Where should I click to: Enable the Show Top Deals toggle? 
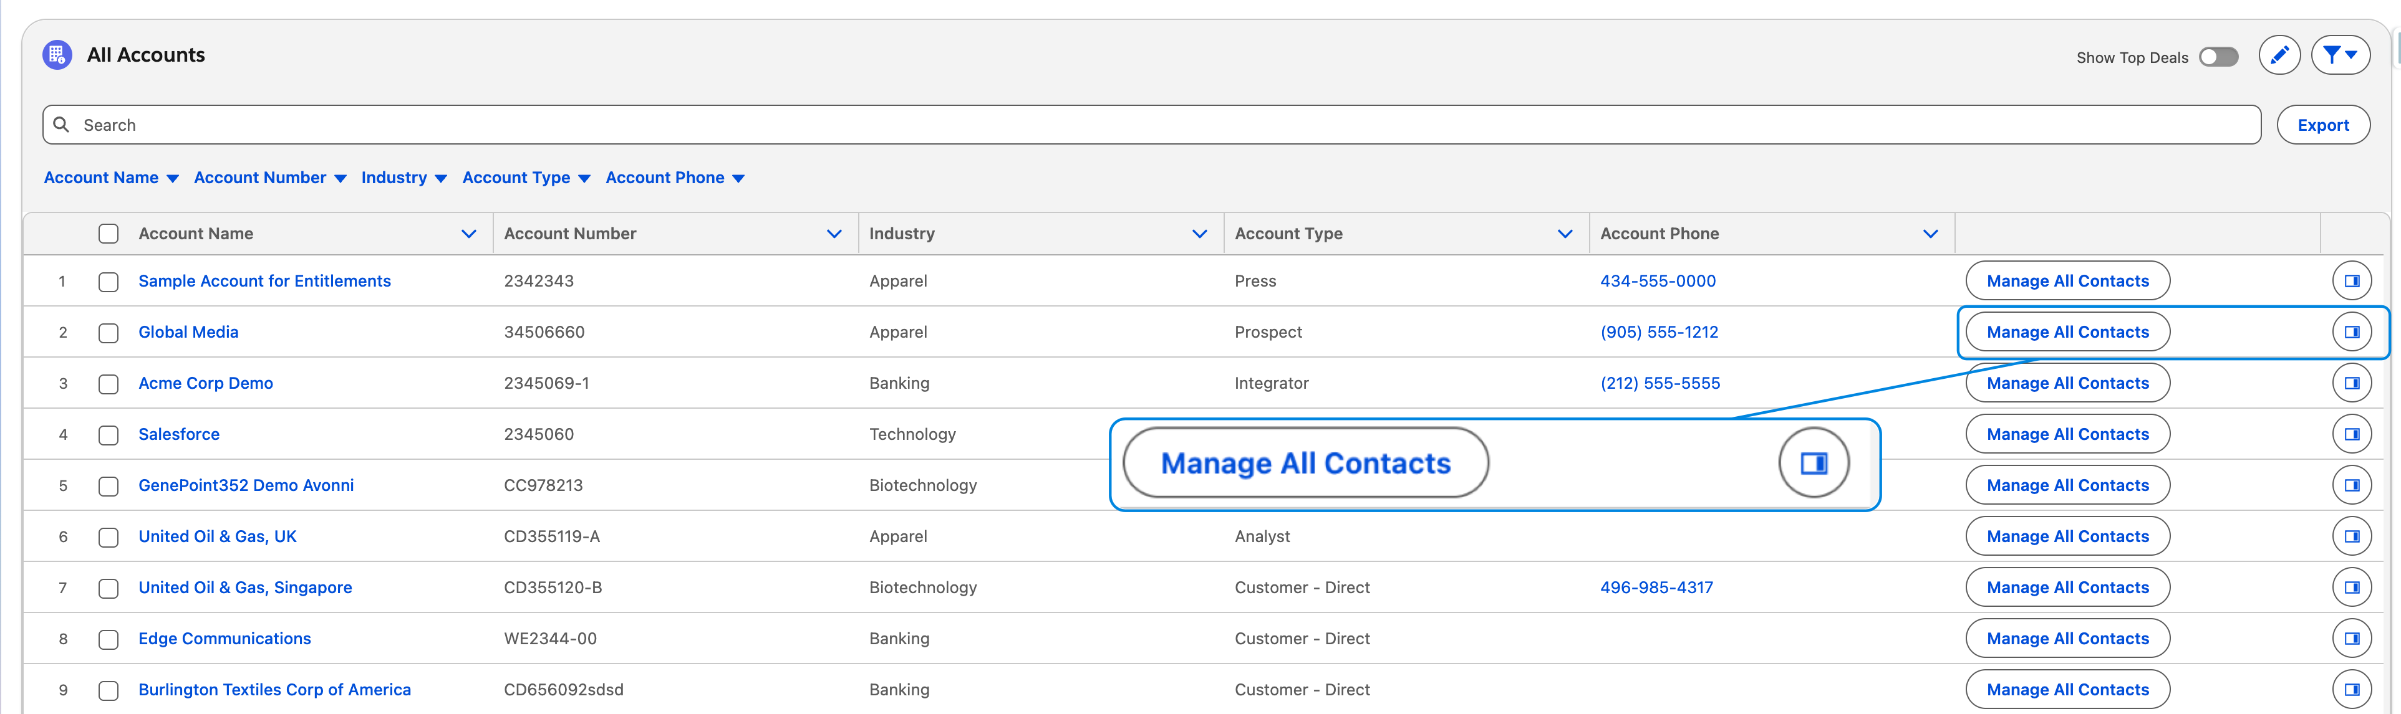(2218, 58)
